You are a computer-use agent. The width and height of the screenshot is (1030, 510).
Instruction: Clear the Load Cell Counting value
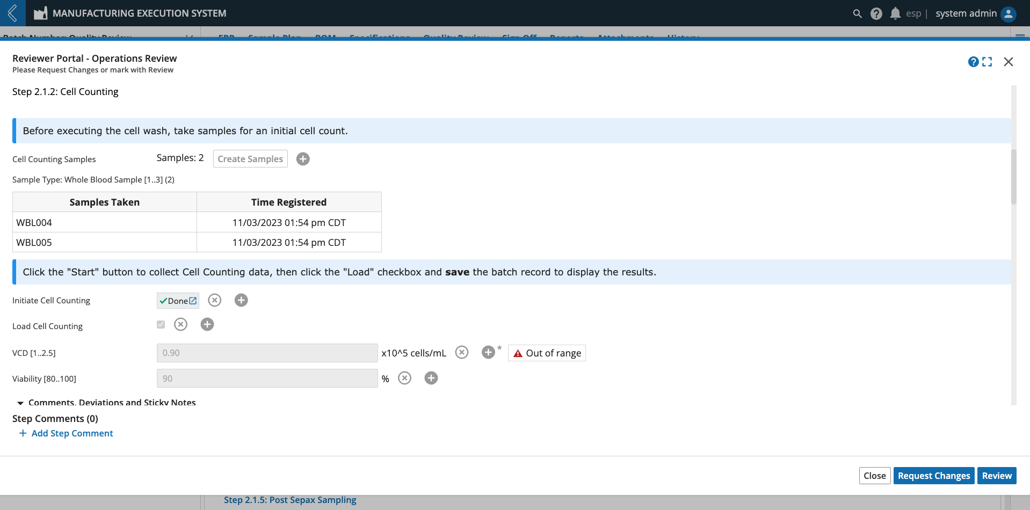[x=181, y=324]
